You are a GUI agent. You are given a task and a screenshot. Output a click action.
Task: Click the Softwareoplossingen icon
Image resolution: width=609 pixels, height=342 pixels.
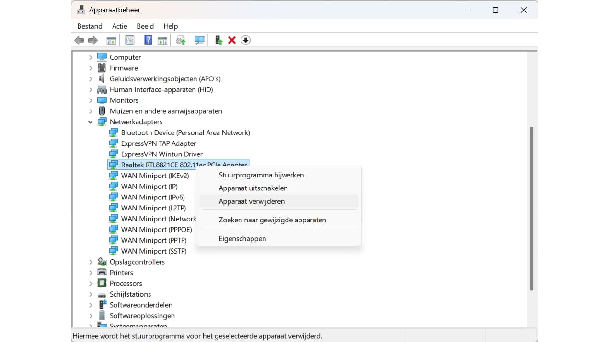tap(102, 316)
